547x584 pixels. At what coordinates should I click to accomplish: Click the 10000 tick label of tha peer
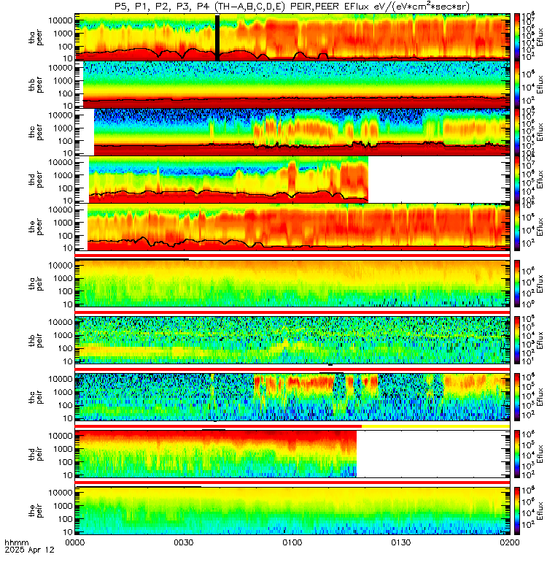[x=61, y=20]
